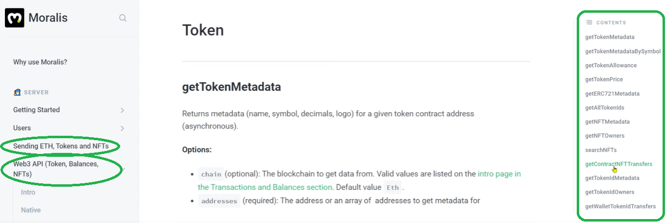Image resolution: width=666 pixels, height=223 pixels.
Task: Click the Contents list icon
Action: point(589,23)
